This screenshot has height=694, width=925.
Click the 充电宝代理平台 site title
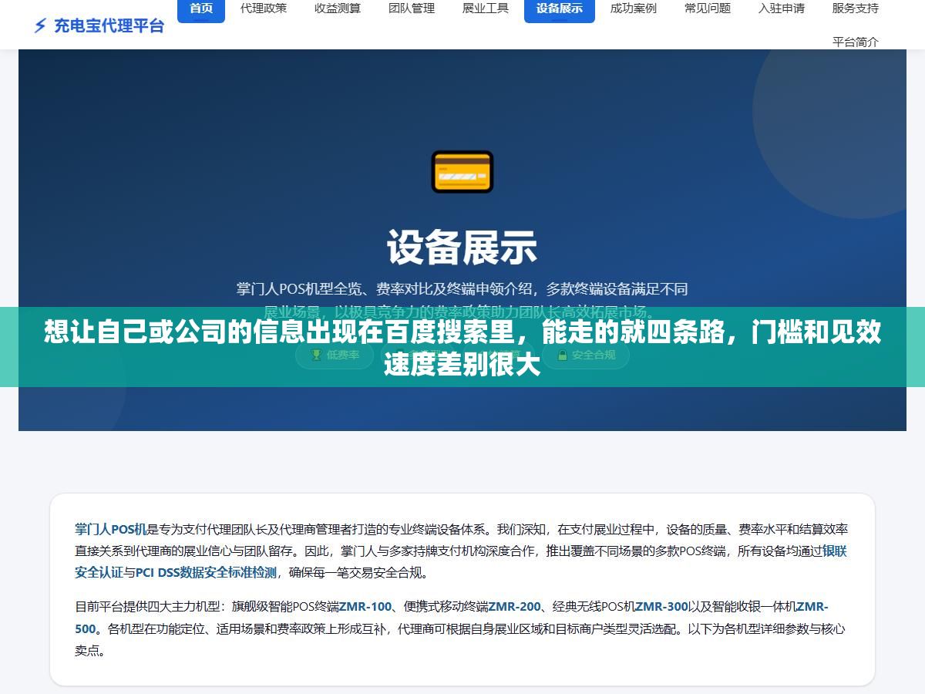(109, 26)
